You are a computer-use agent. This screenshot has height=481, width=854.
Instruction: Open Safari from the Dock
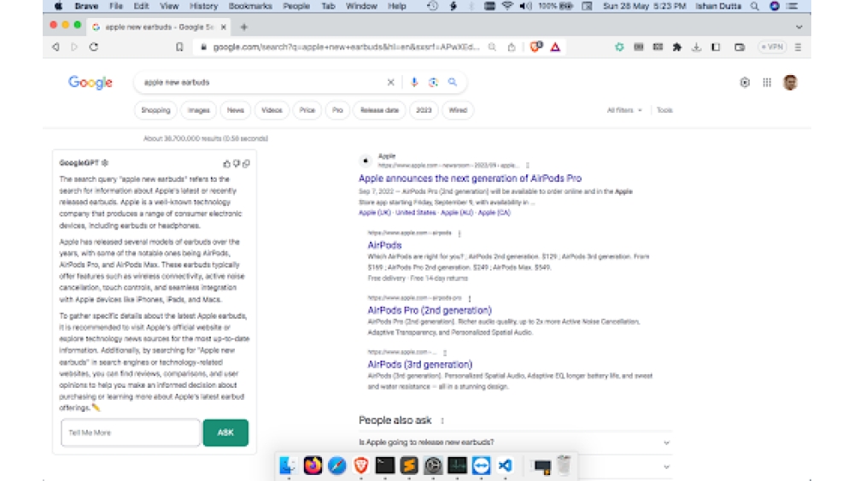[337, 466]
